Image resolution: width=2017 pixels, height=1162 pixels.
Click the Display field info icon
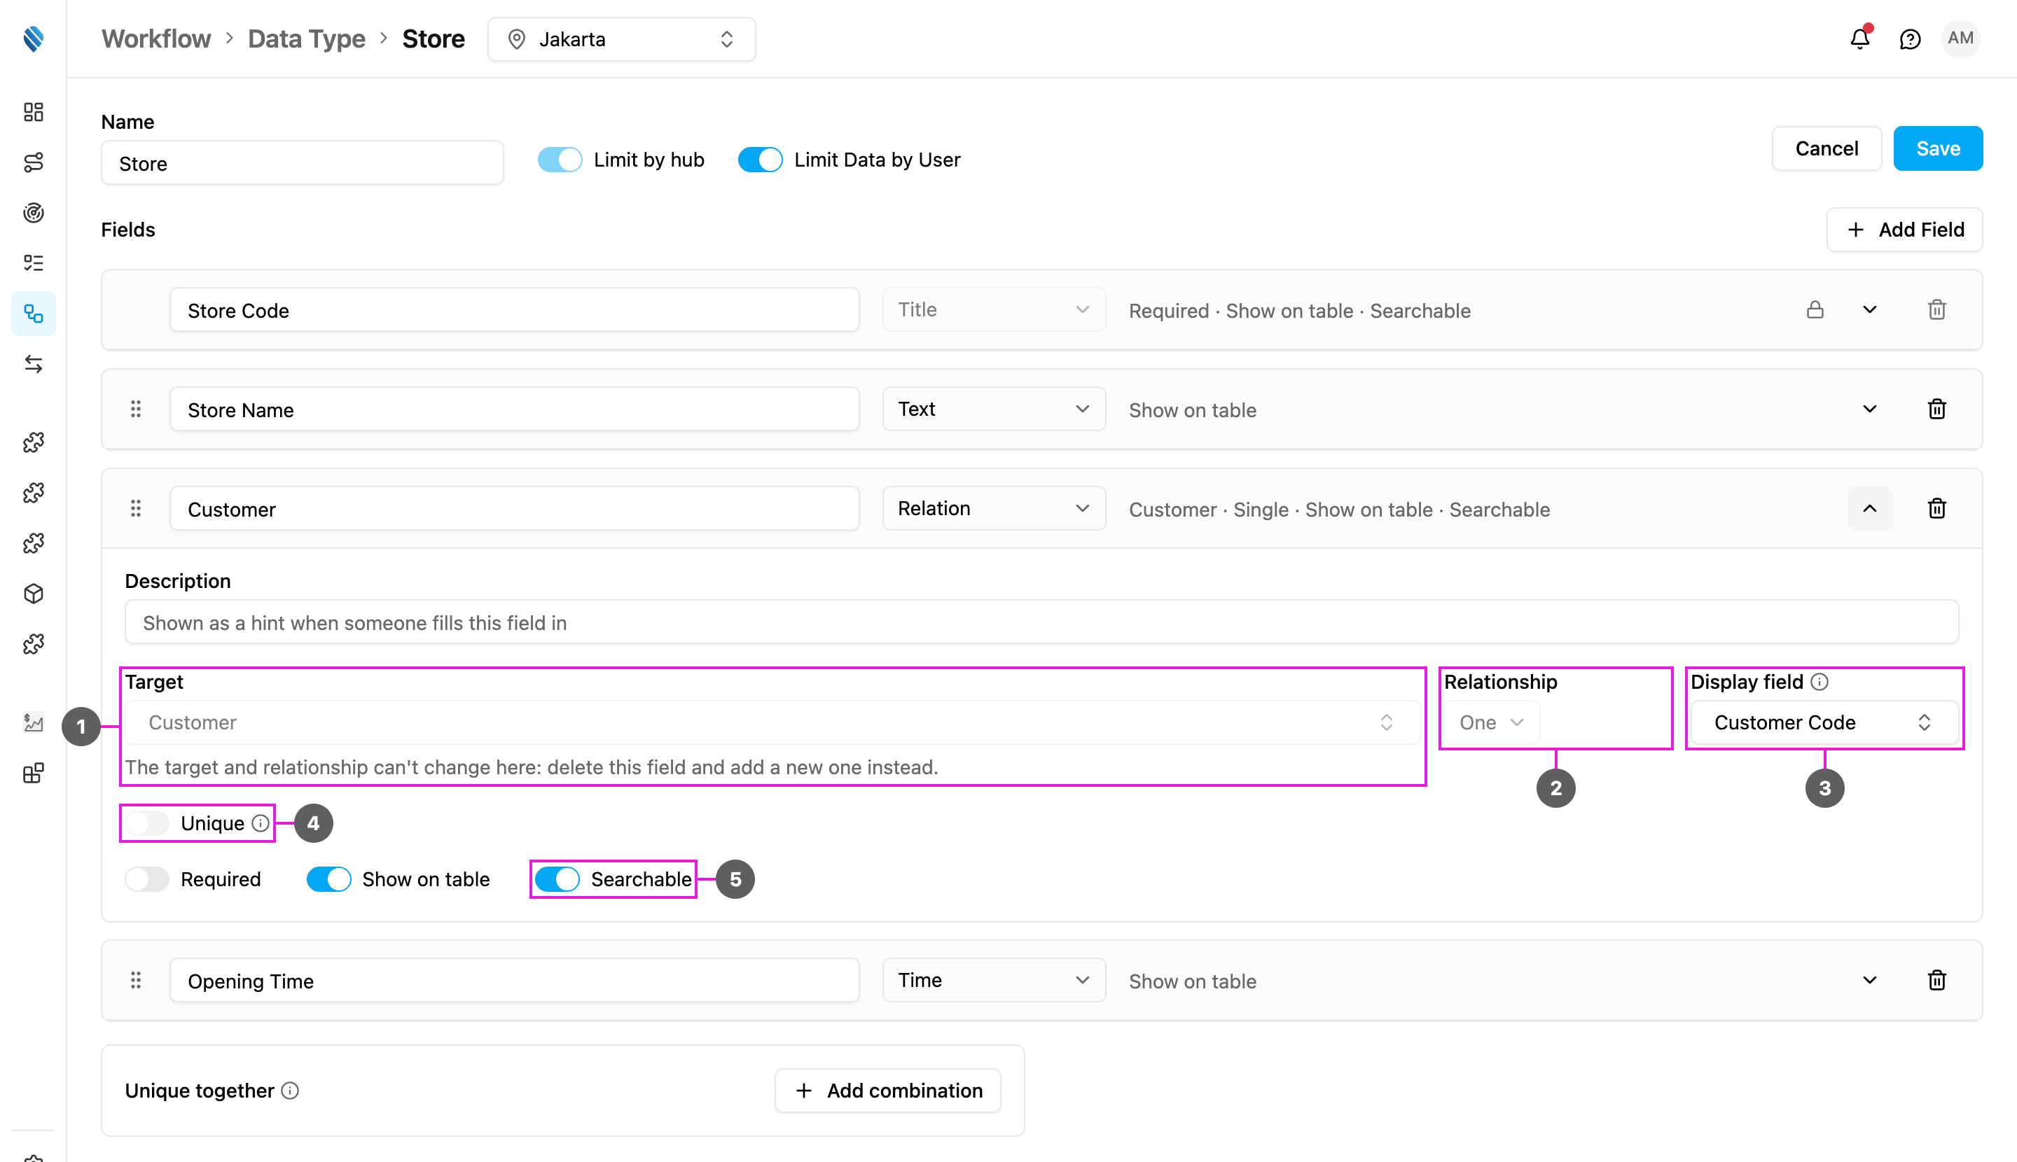pyautogui.click(x=1819, y=682)
